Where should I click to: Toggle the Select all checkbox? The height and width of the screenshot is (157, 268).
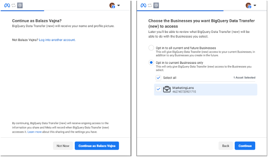point(158,78)
